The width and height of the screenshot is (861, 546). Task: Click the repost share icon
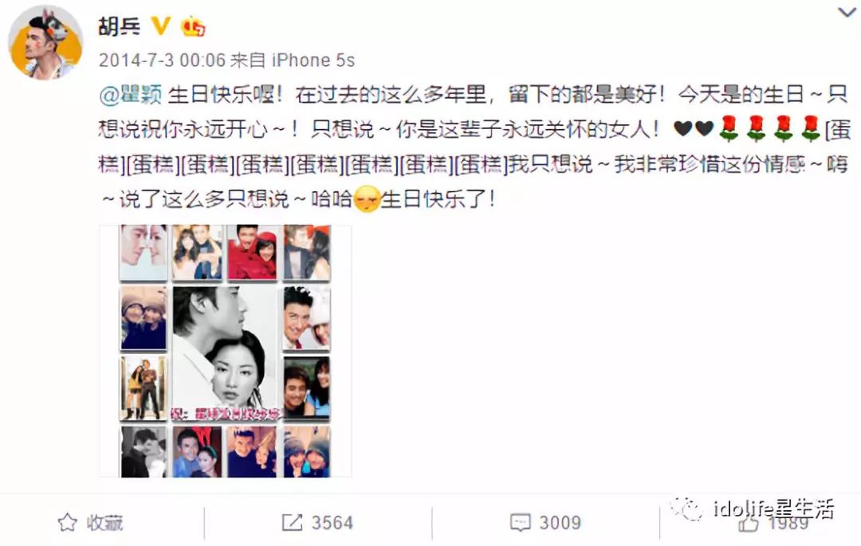(x=292, y=522)
